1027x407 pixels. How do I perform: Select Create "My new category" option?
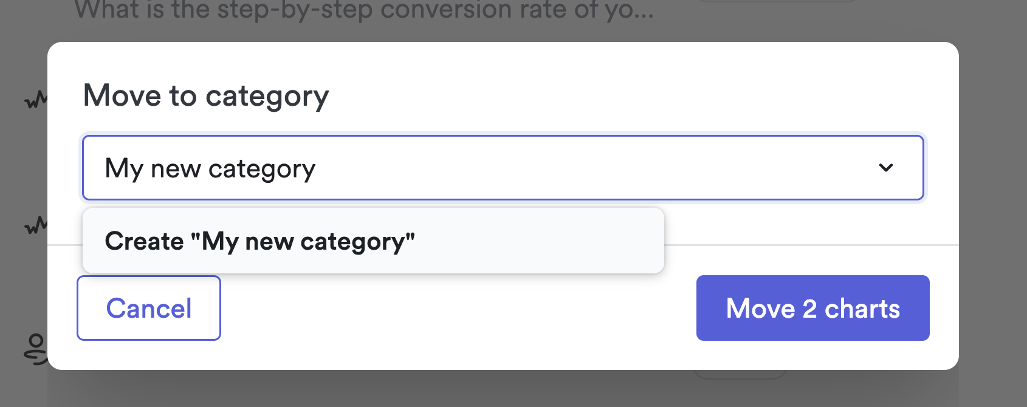pos(259,241)
